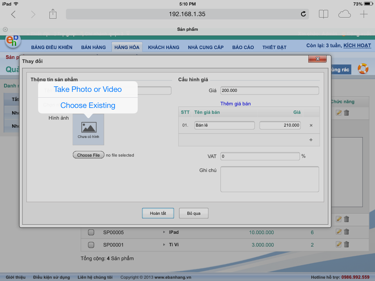Open the THIẾT ĐẶT menu
Viewport: 375px width, 281px height.
click(274, 47)
